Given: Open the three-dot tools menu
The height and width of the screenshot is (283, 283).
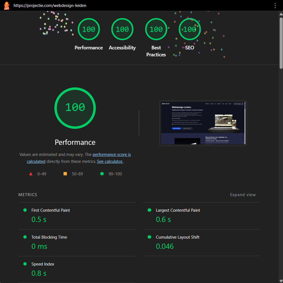Looking at the screenshot, I should [x=275, y=6].
